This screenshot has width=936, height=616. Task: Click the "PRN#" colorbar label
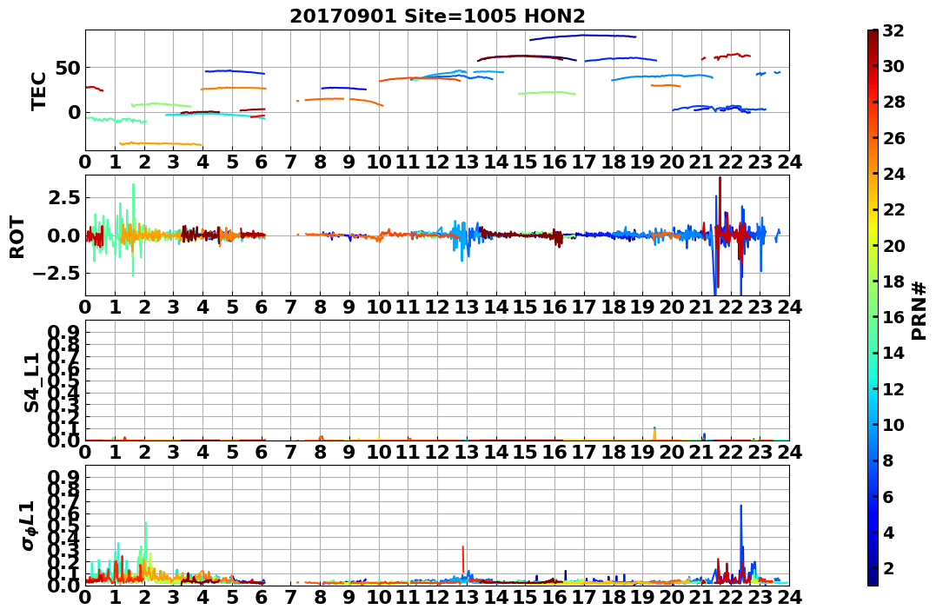(x=919, y=310)
